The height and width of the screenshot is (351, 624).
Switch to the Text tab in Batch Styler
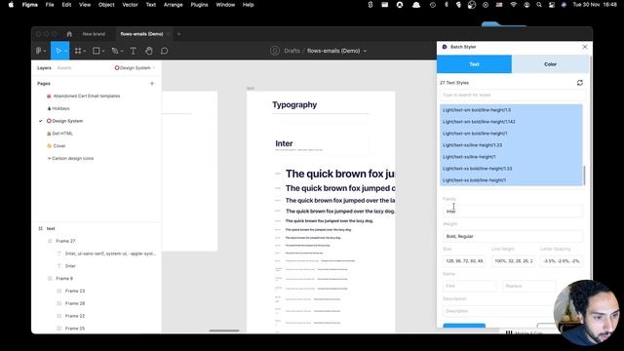pyautogui.click(x=474, y=64)
